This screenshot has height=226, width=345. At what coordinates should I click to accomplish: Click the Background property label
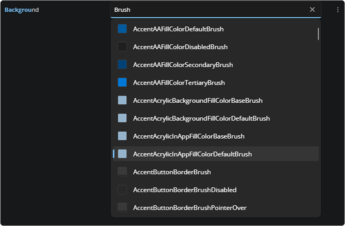click(x=21, y=10)
